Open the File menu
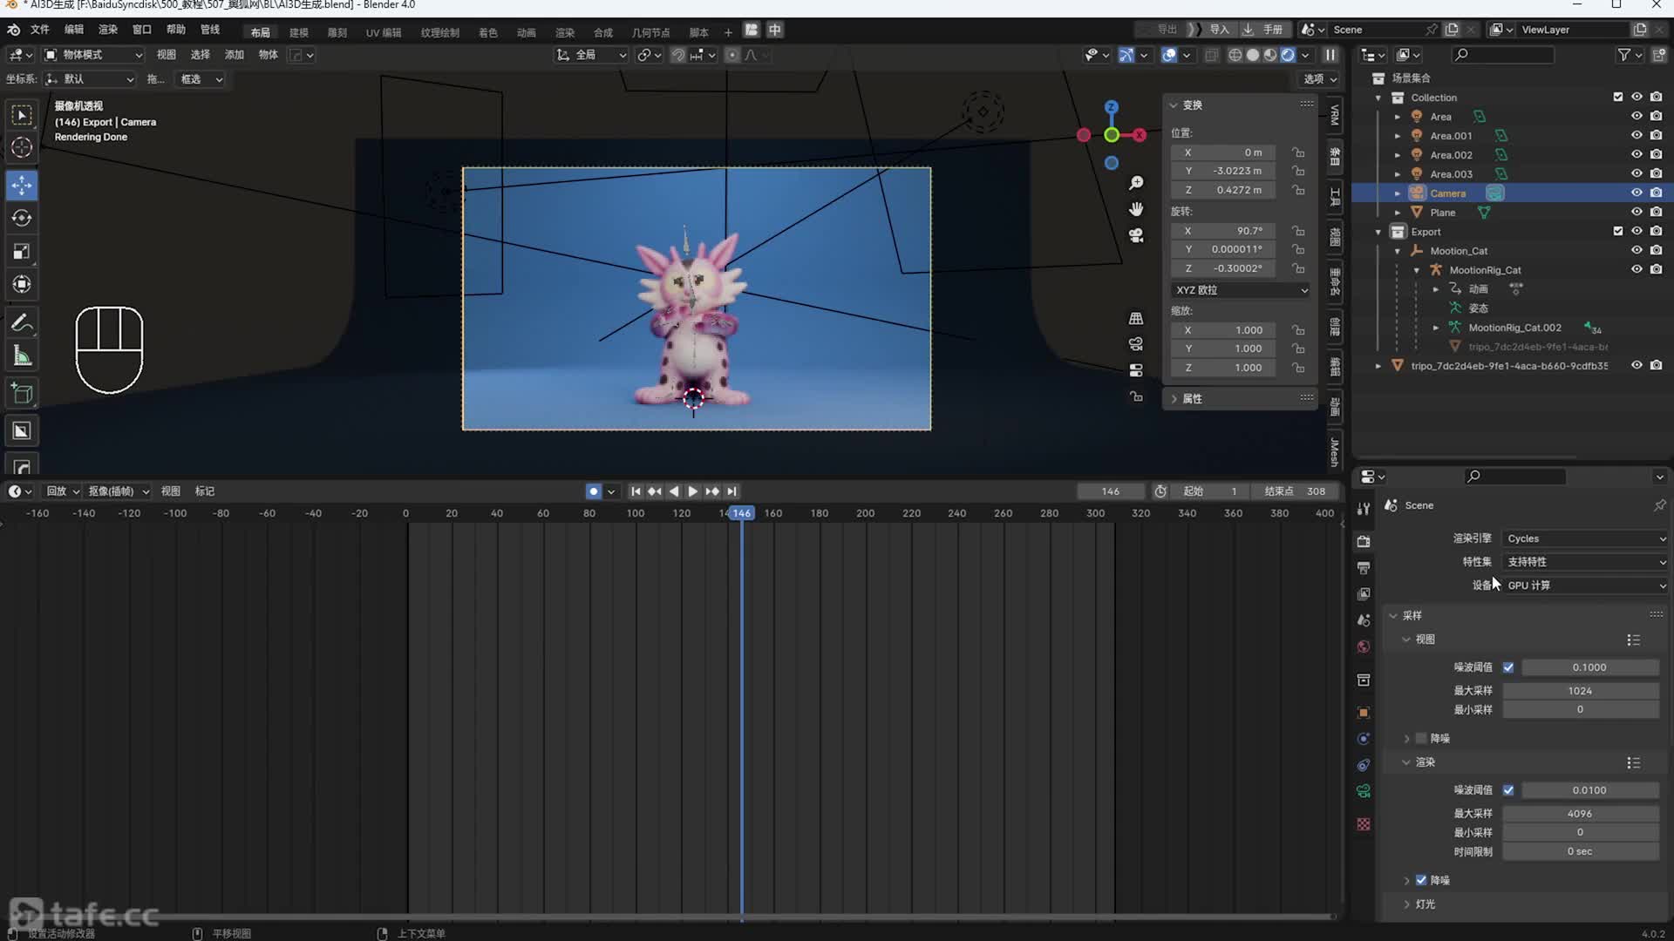Viewport: 1674px width, 941px height. (x=40, y=30)
